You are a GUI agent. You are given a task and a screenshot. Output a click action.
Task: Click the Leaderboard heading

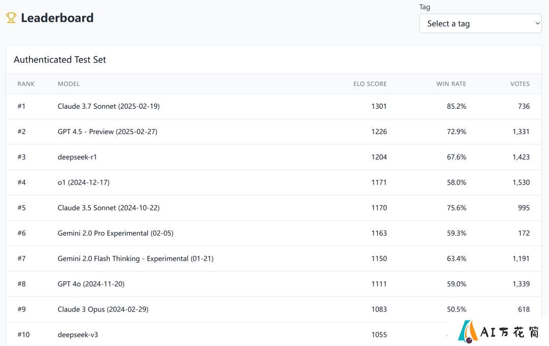[x=57, y=18]
